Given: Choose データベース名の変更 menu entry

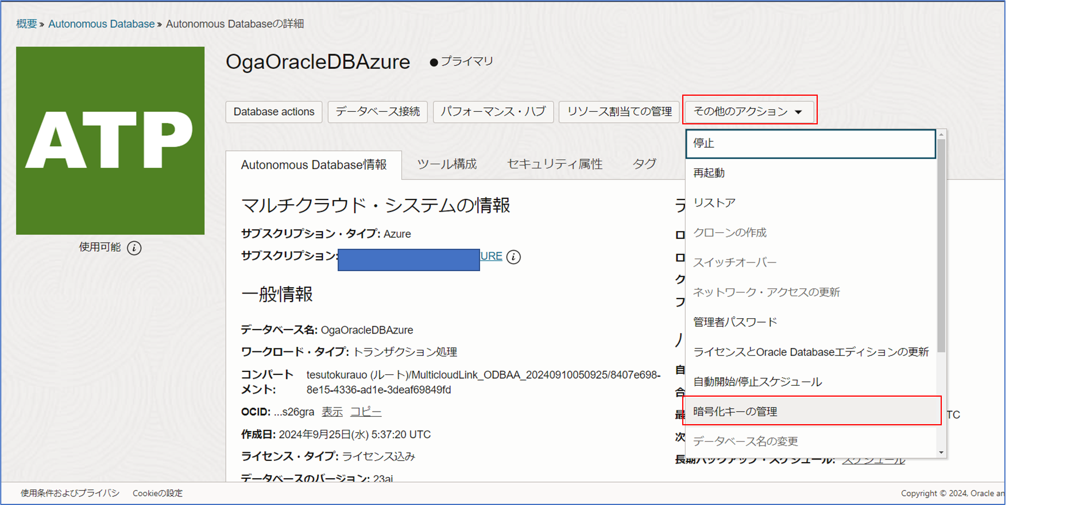Looking at the screenshot, I should click(x=810, y=441).
